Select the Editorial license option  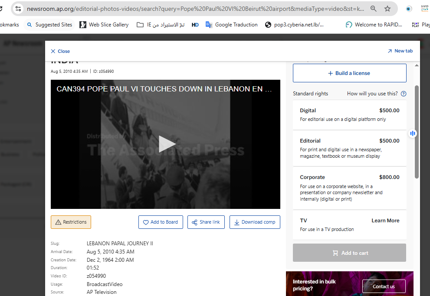pos(349,148)
